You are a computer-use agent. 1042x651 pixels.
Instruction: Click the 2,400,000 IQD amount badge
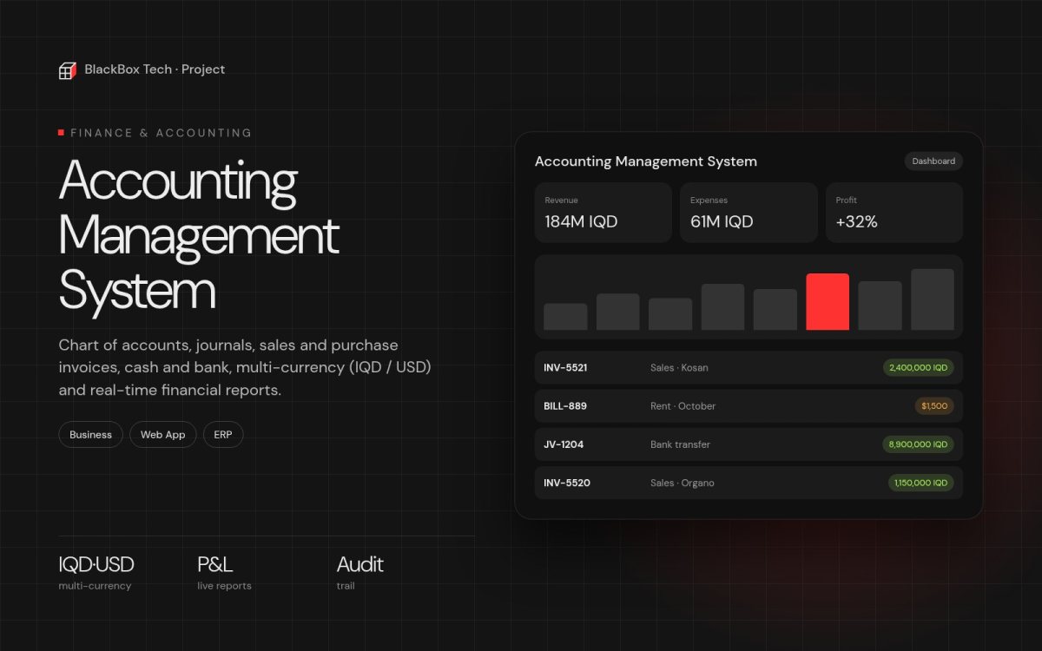tap(919, 368)
